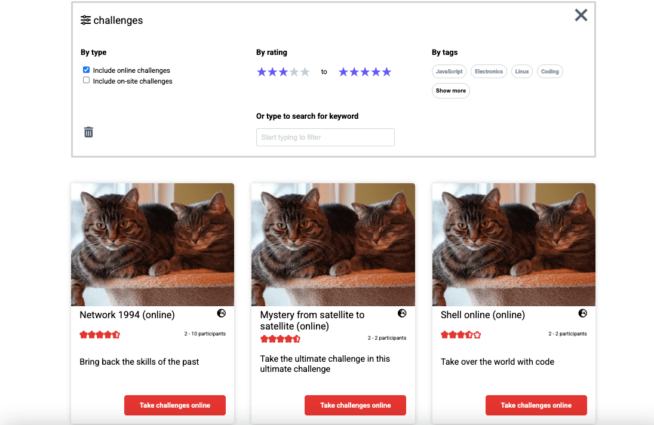Click Mystery from satellite to satellite title
Viewport: 654px width, 425px height.
312,321
